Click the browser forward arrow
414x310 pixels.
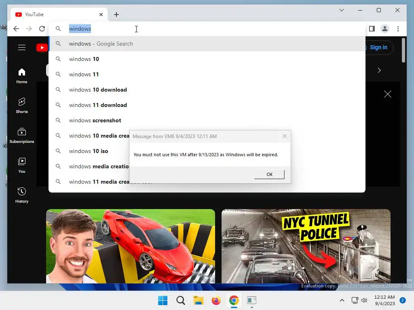point(29,29)
